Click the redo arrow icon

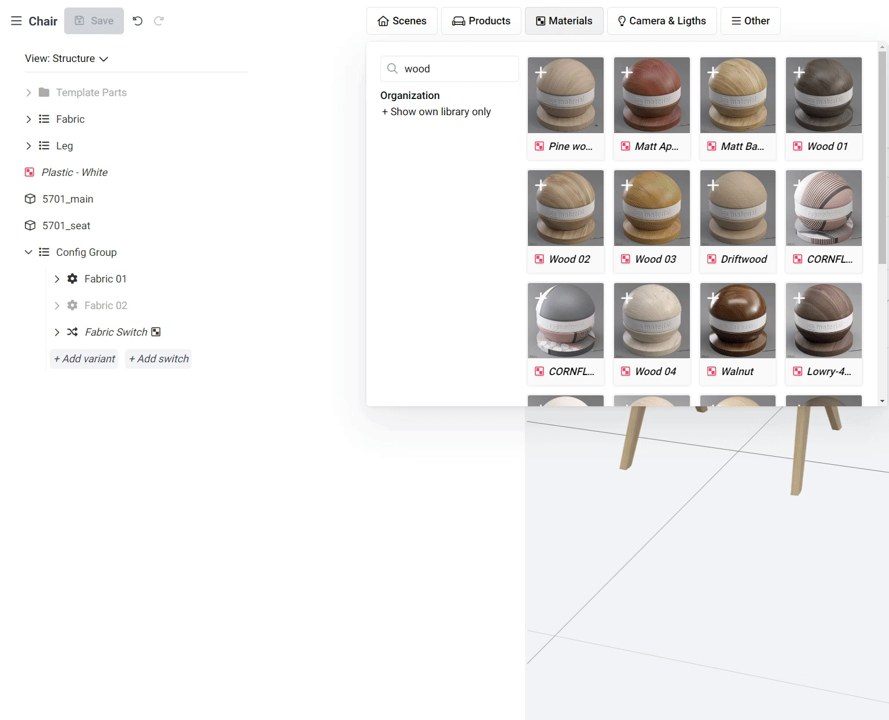click(159, 21)
